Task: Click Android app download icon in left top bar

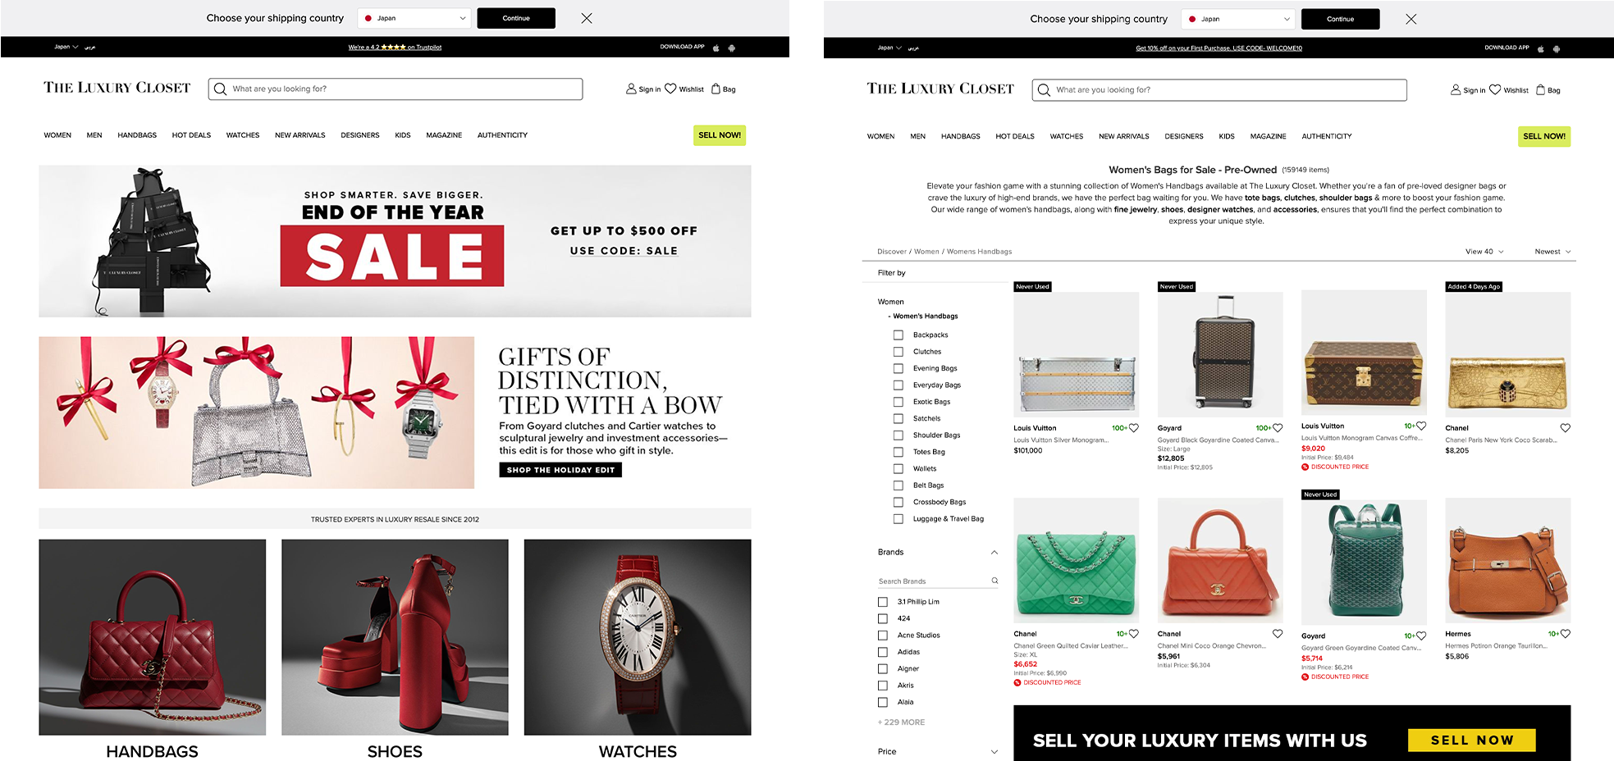Action: 731,48
